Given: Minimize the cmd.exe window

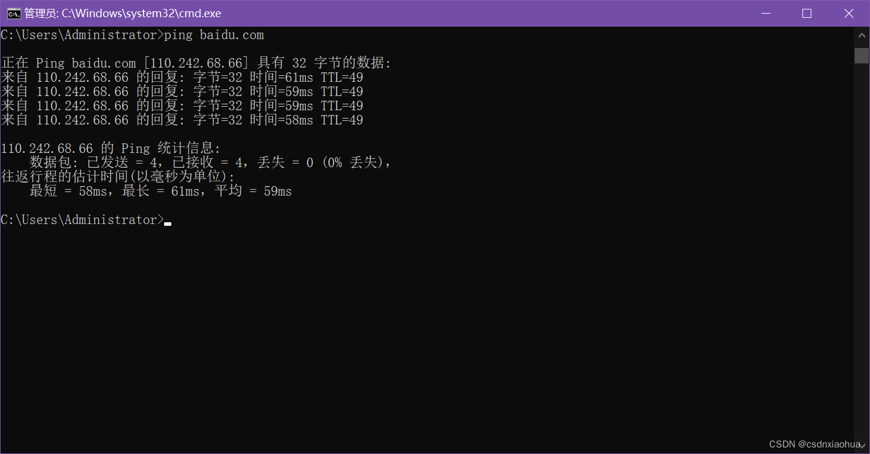Looking at the screenshot, I should (766, 13).
